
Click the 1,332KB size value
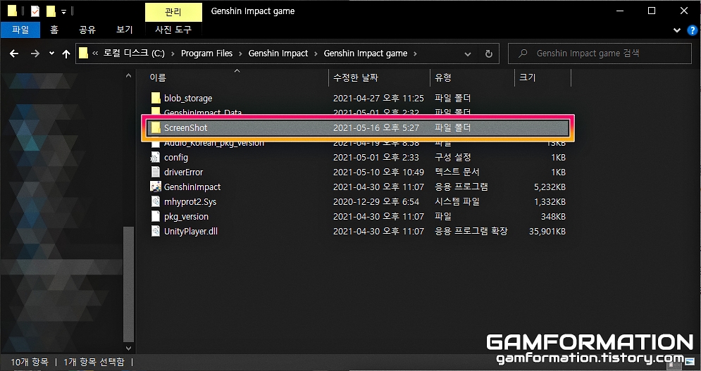coord(550,201)
